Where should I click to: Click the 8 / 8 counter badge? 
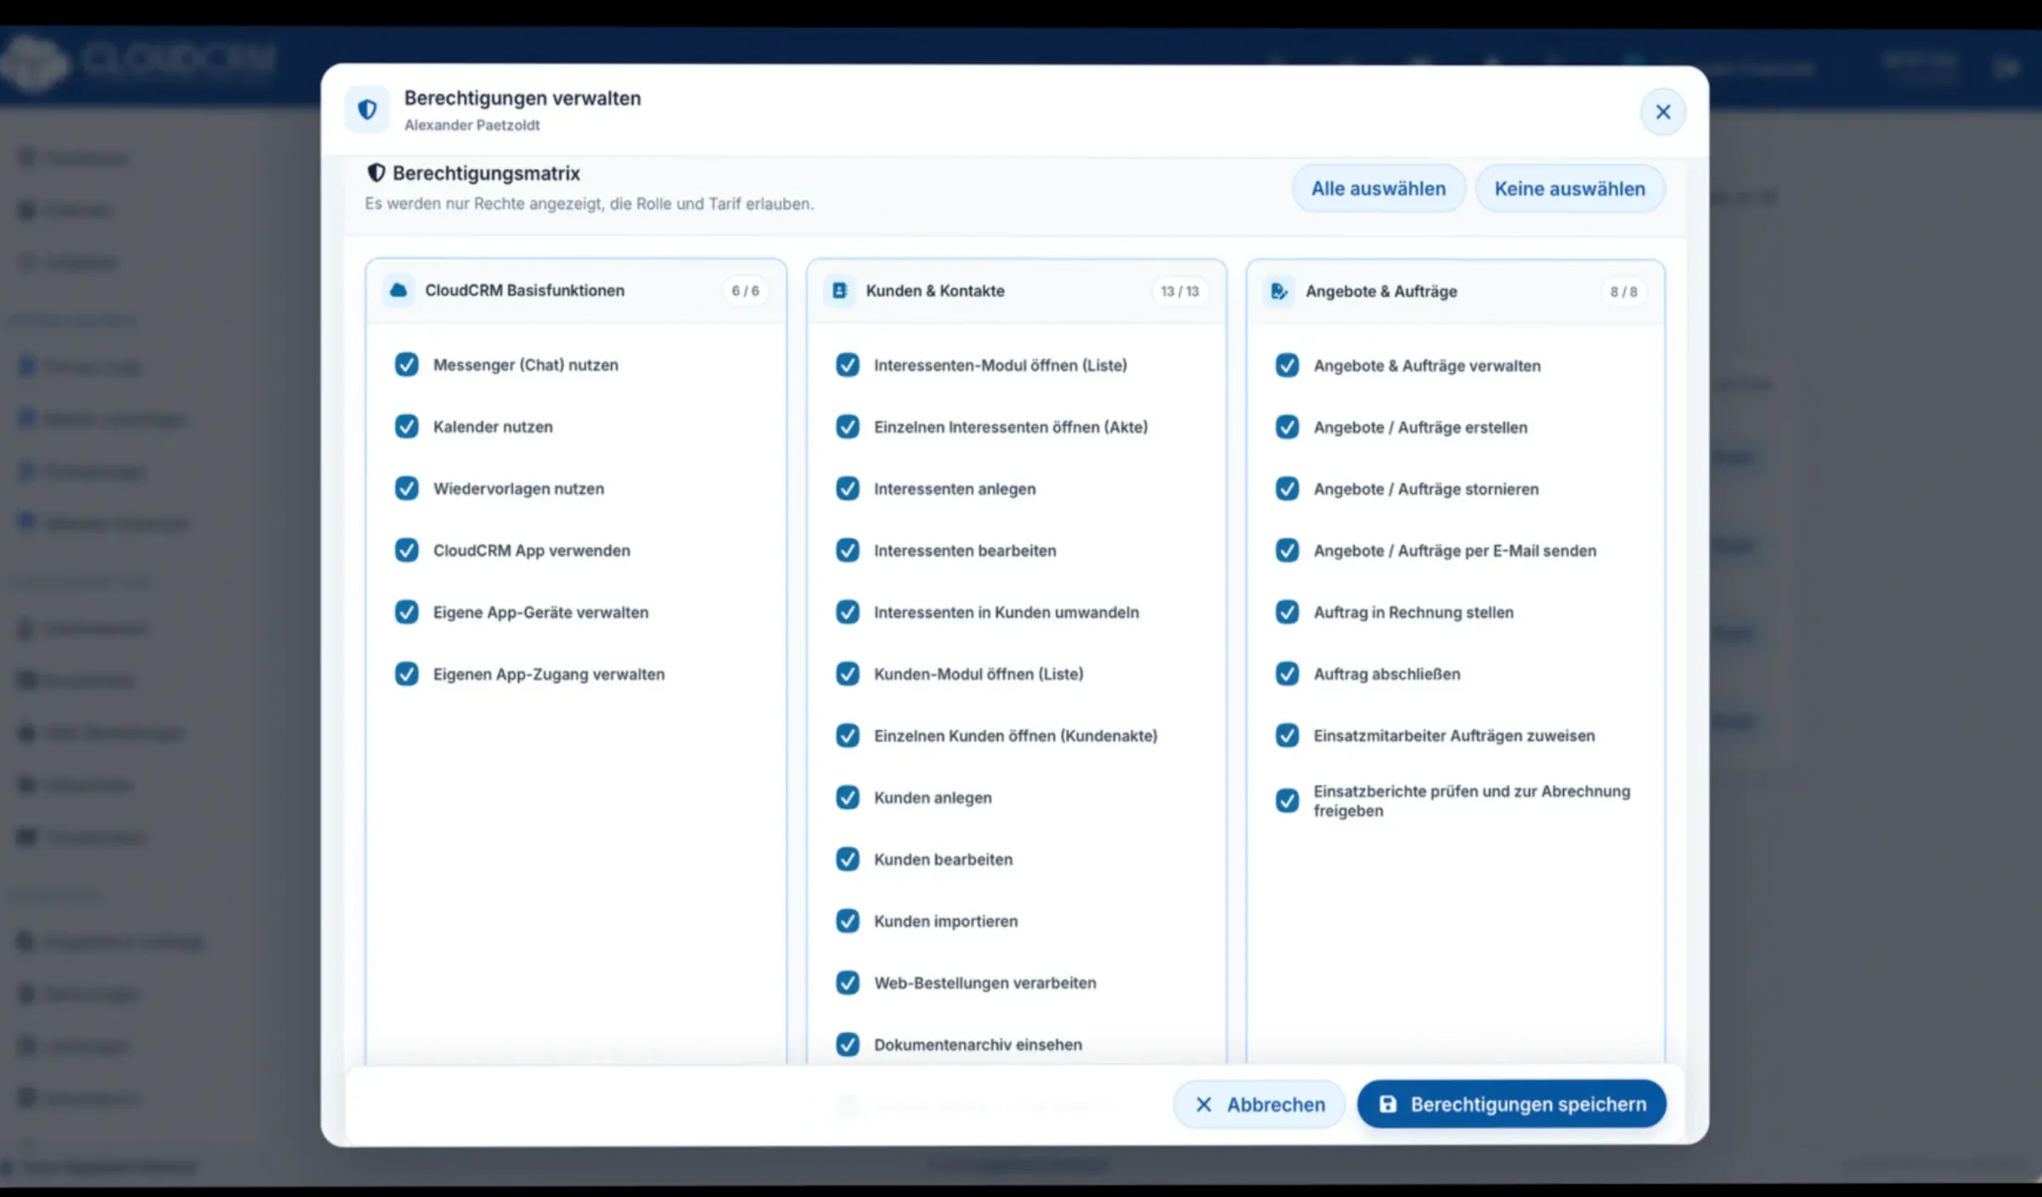pos(1623,291)
